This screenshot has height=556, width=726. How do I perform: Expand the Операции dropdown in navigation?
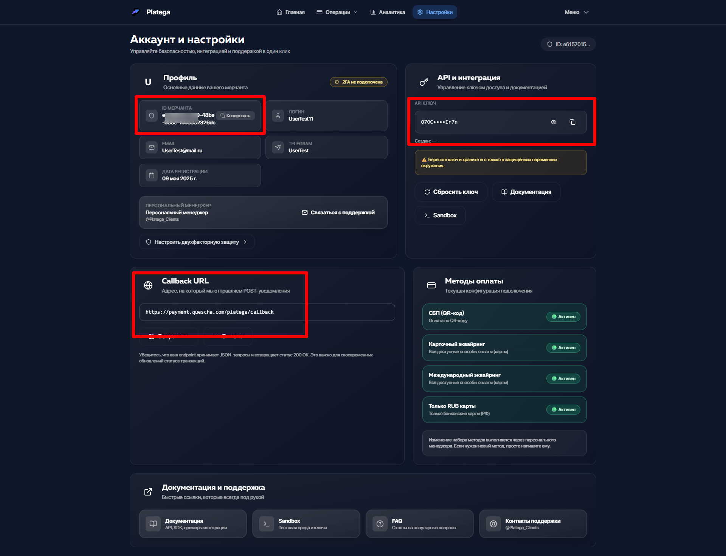[337, 12]
